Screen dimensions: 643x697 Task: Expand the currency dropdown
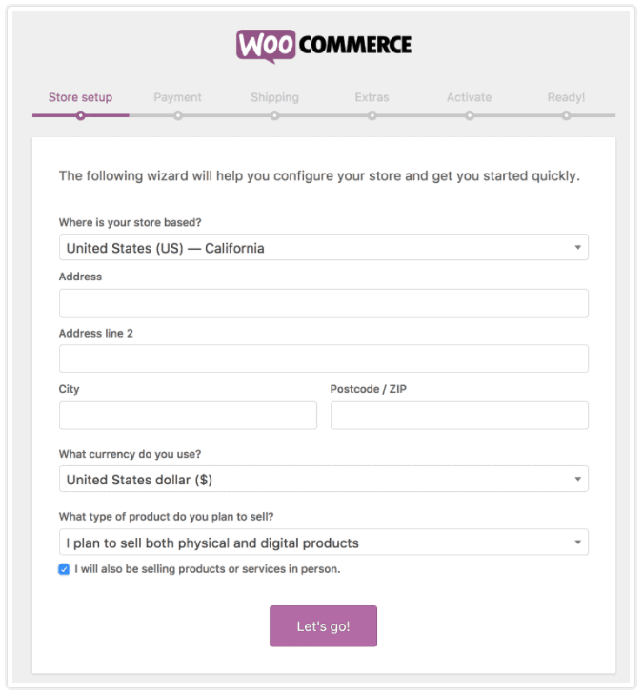tap(323, 479)
